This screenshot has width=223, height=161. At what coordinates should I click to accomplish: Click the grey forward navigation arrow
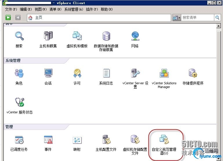18,17
